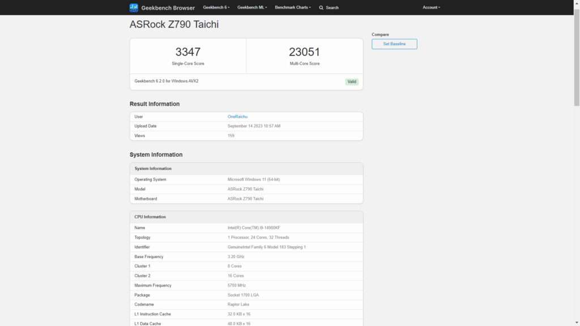Click the scrollbar down arrow

[577, 323]
